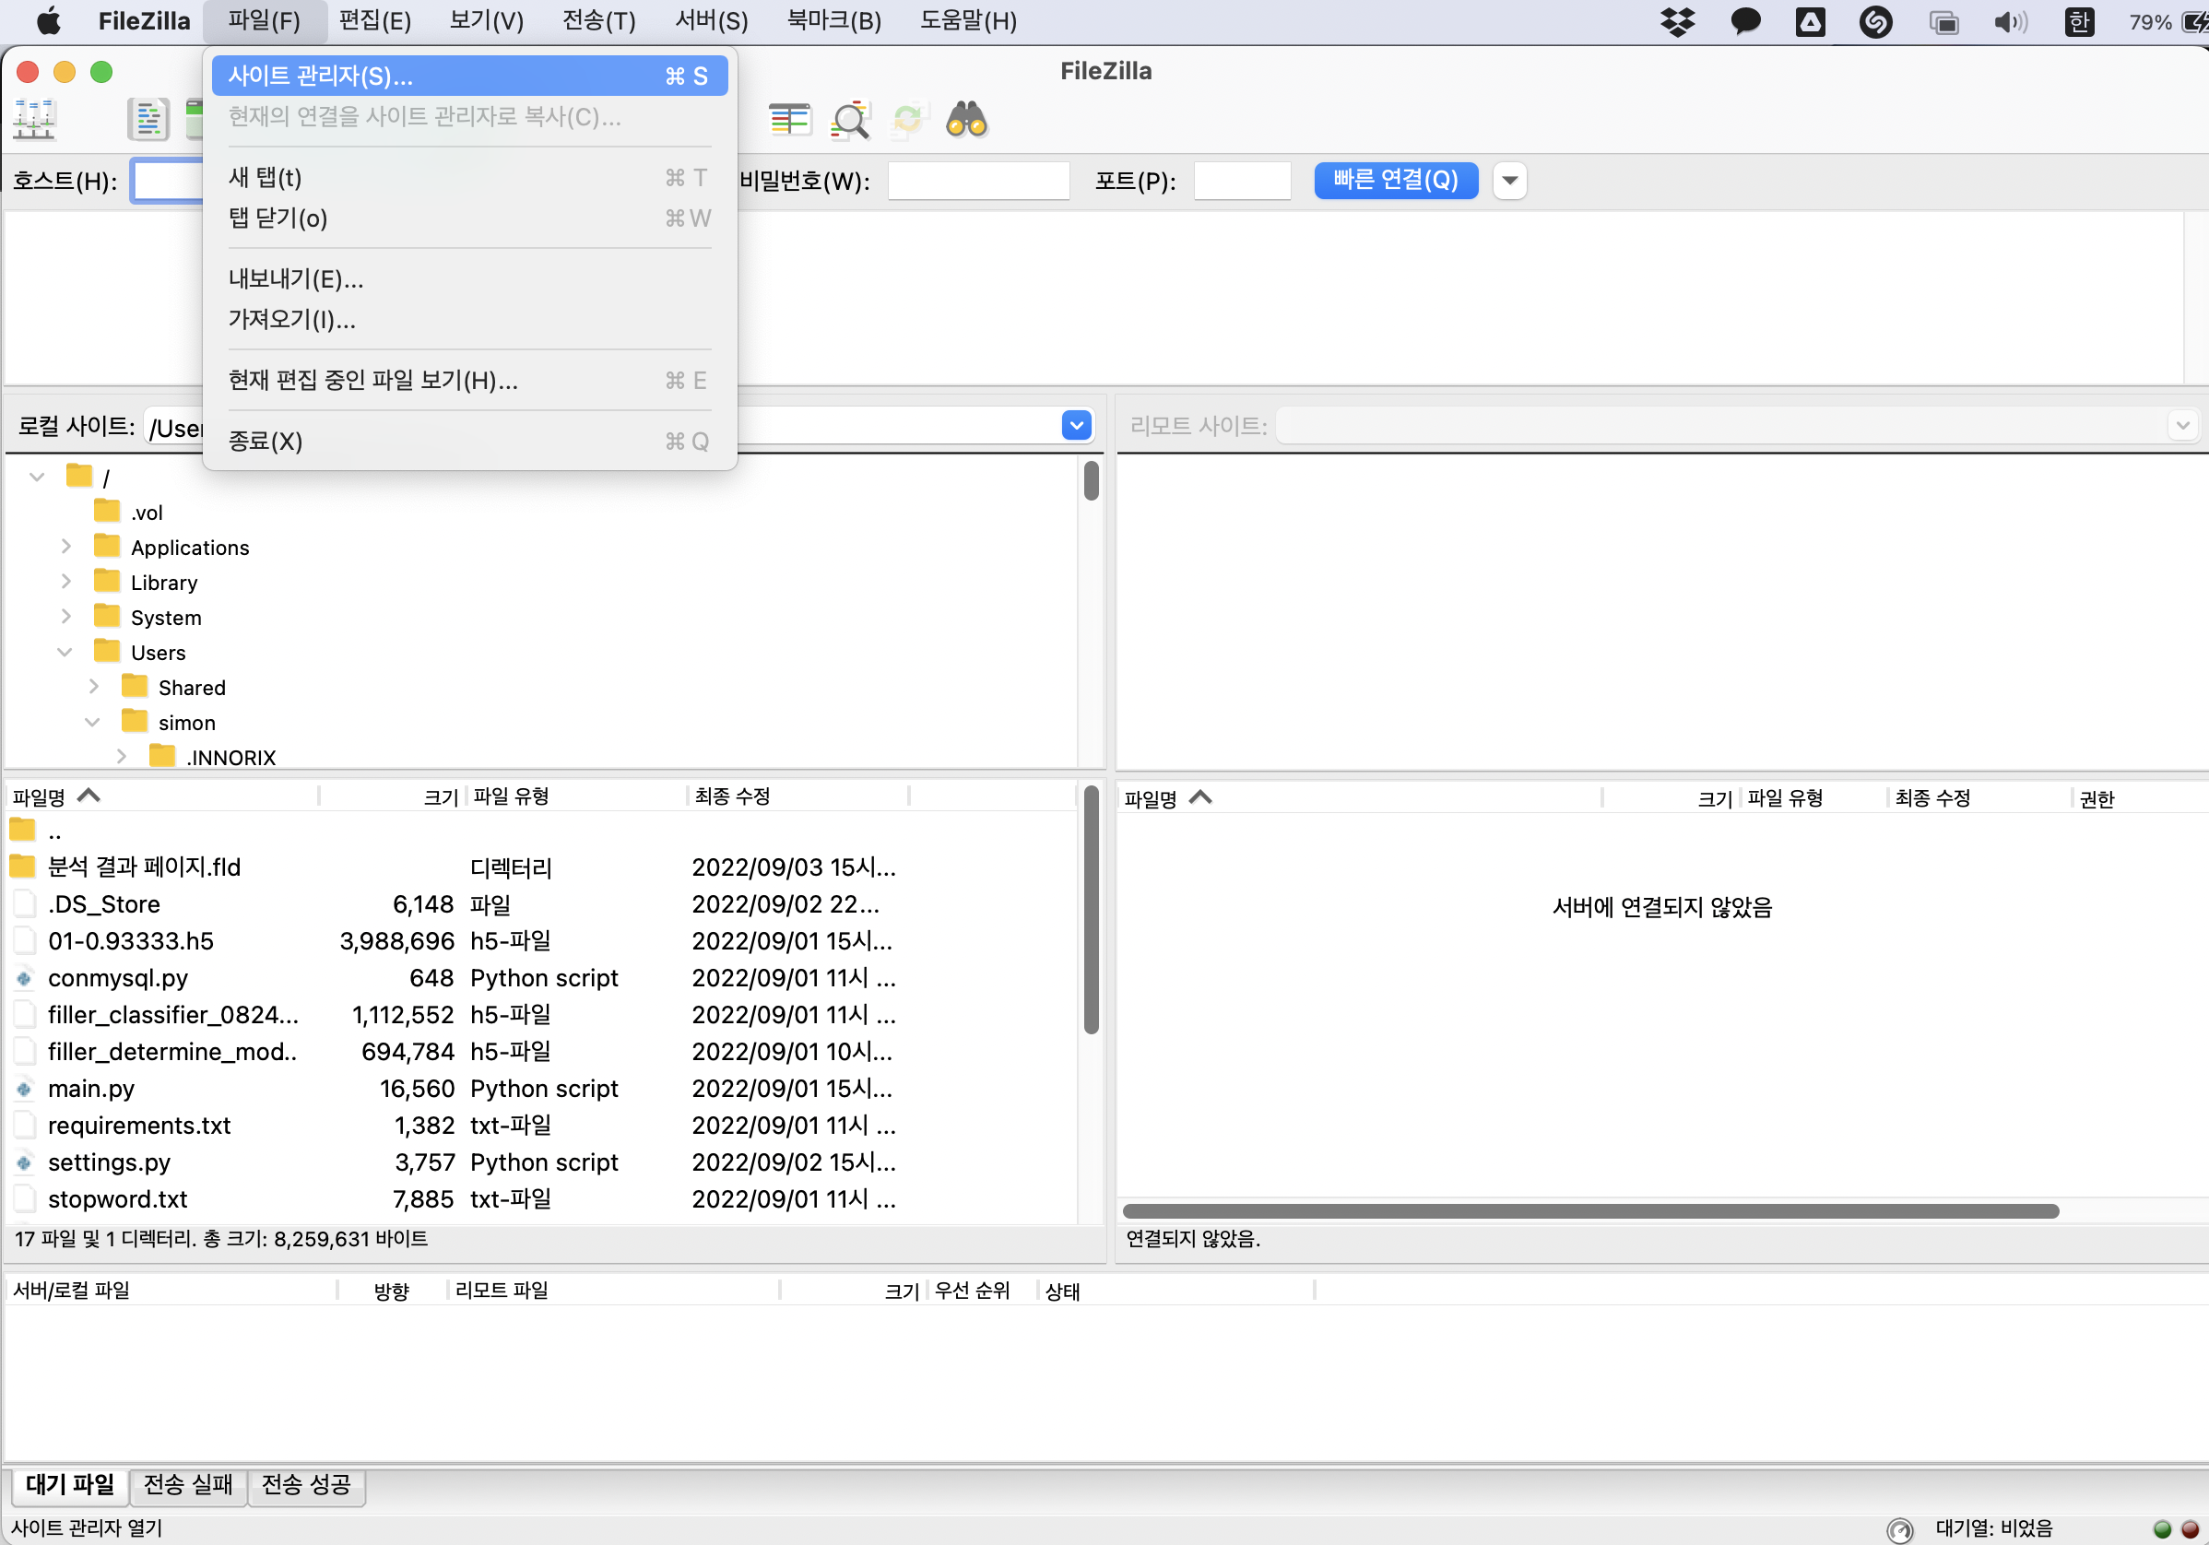
Task: Collapse the root '/' tree node
Action: (38, 478)
